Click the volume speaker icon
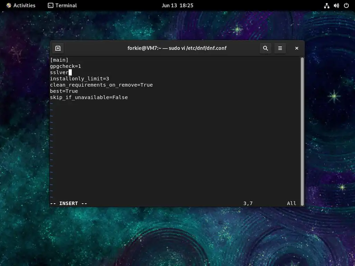The width and height of the screenshot is (355, 266). click(x=336, y=6)
